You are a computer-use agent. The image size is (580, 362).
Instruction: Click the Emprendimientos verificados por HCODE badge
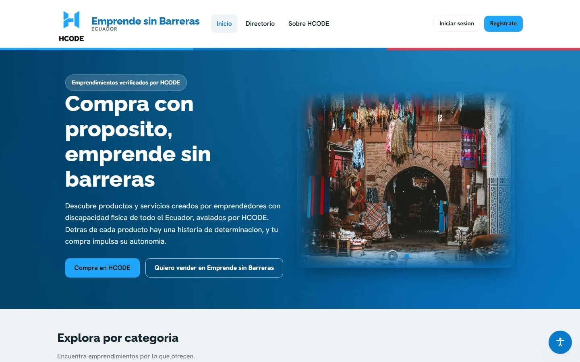[126, 82]
